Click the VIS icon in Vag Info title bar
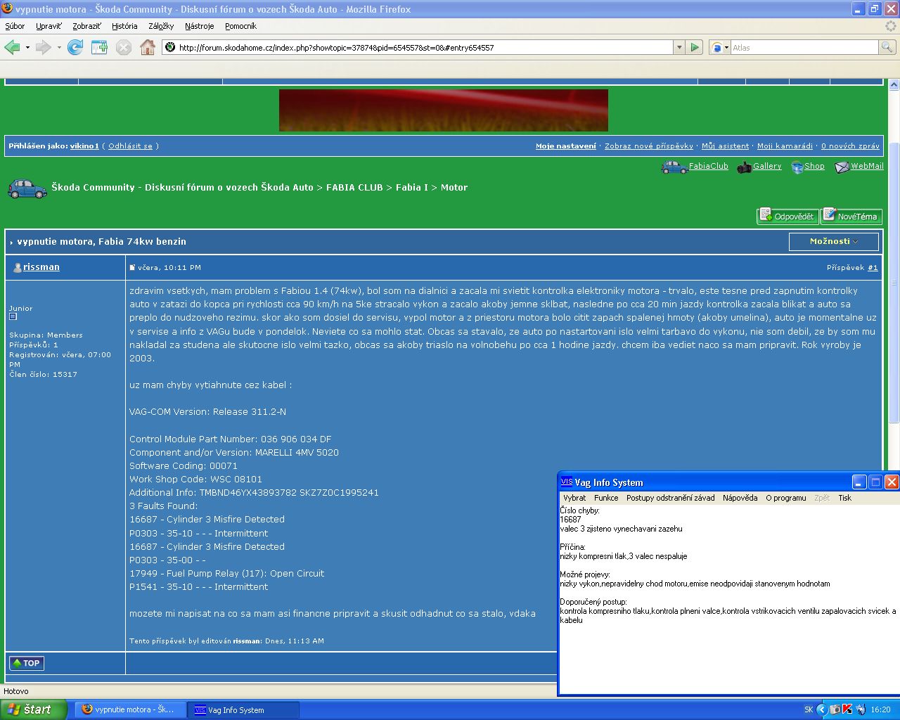The width and height of the screenshot is (900, 720). click(567, 482)
